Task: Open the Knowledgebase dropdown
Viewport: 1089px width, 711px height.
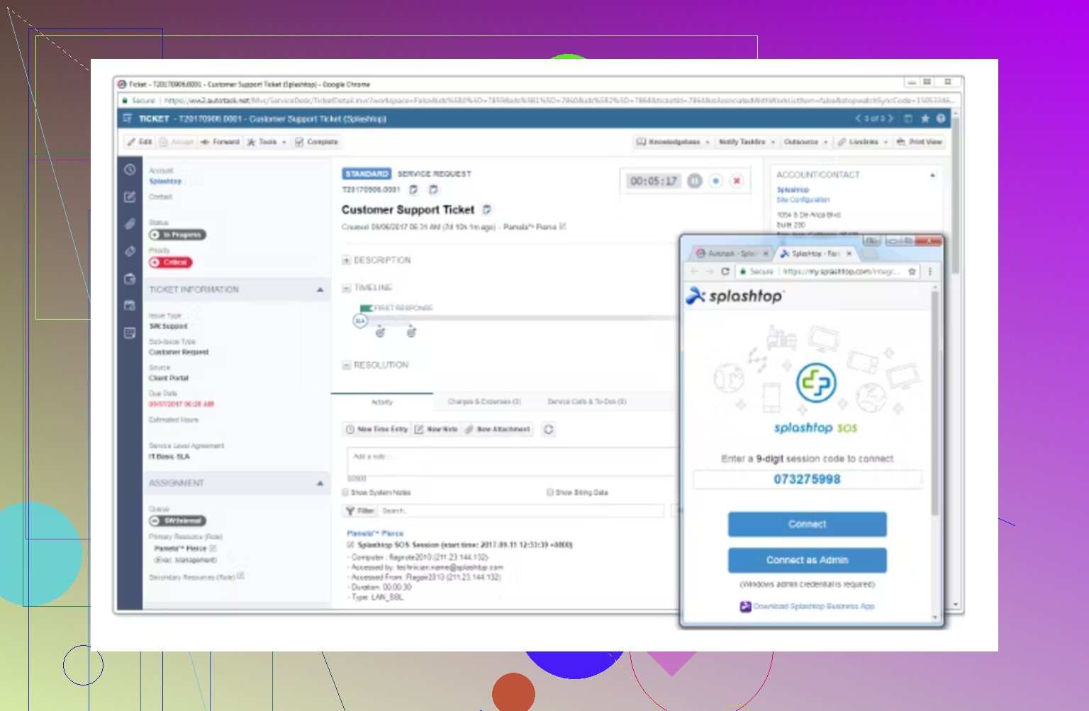Action: pyautogui.click(x=673, y=142)
